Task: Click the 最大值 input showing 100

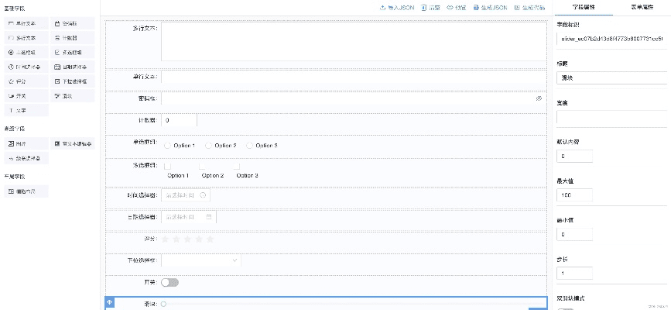Action: [x=611, y=195]
